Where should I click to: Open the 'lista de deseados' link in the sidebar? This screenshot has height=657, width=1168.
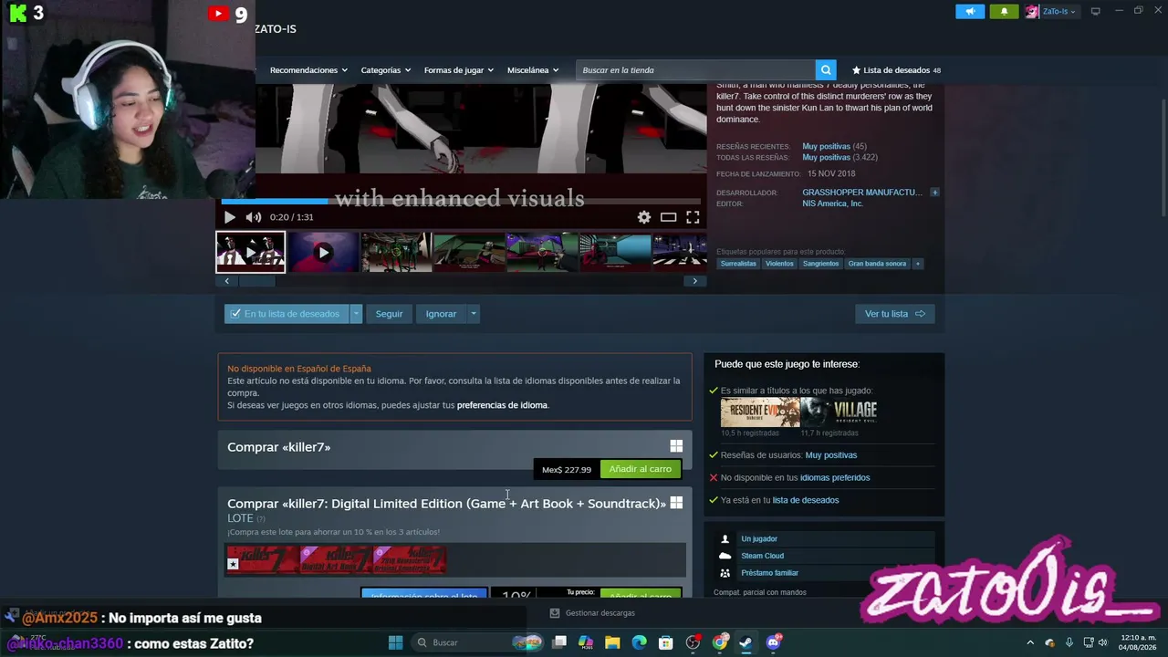(806, 500)
